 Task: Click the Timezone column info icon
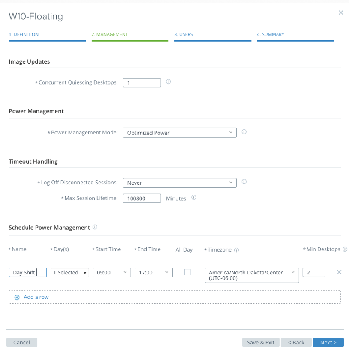pos(236,250)
